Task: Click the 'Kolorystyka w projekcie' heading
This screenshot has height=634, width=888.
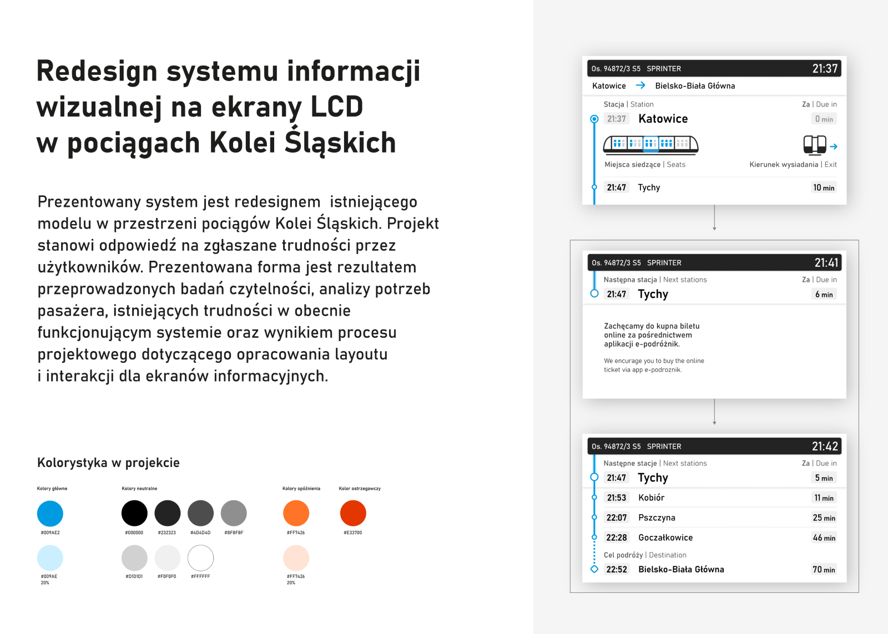Action: pyautogui.click(x=108, y=463)
